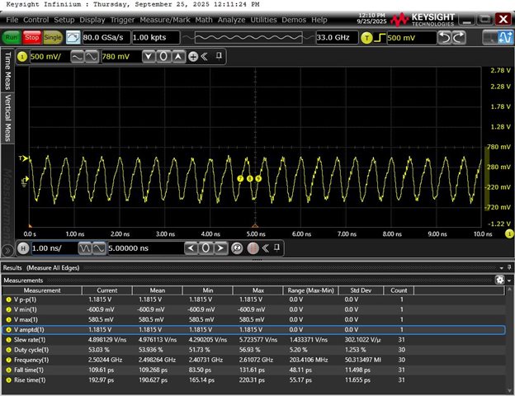
Task: Click the autoscale waveform icon
Action: coord(73,37)
